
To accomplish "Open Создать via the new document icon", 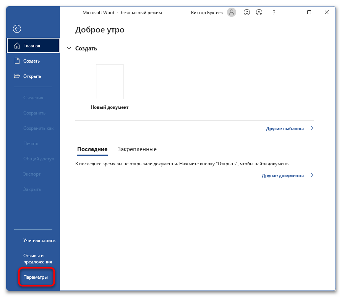I will pyautogui.click(x=17, y=61).
